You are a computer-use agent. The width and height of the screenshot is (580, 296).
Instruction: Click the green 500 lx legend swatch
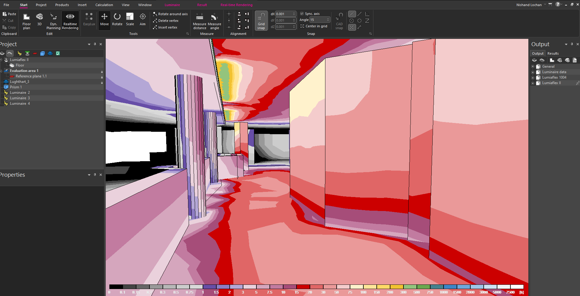424,287
